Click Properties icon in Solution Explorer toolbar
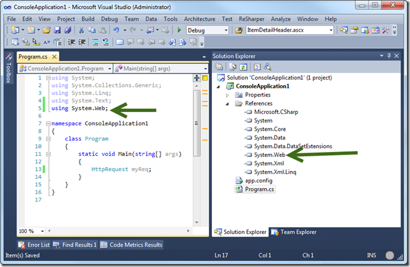 pos(219,67)
